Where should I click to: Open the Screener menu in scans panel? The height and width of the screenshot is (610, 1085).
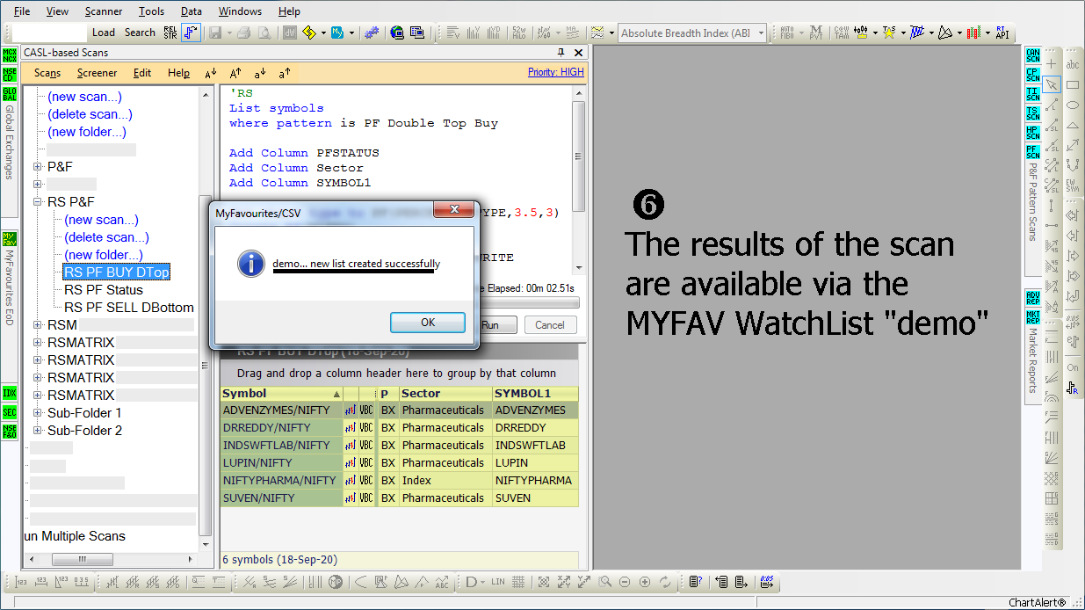point(97,73)
